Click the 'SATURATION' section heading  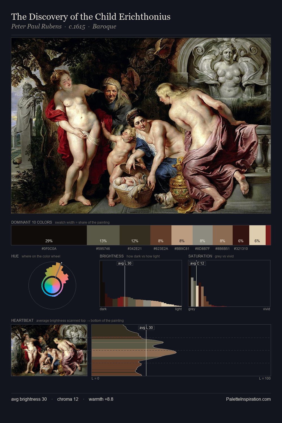(200, 256)
